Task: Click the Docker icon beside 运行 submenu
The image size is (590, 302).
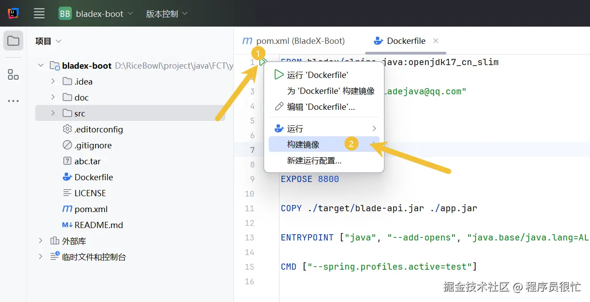Action: pyautogui.click(x=279, y=128)
